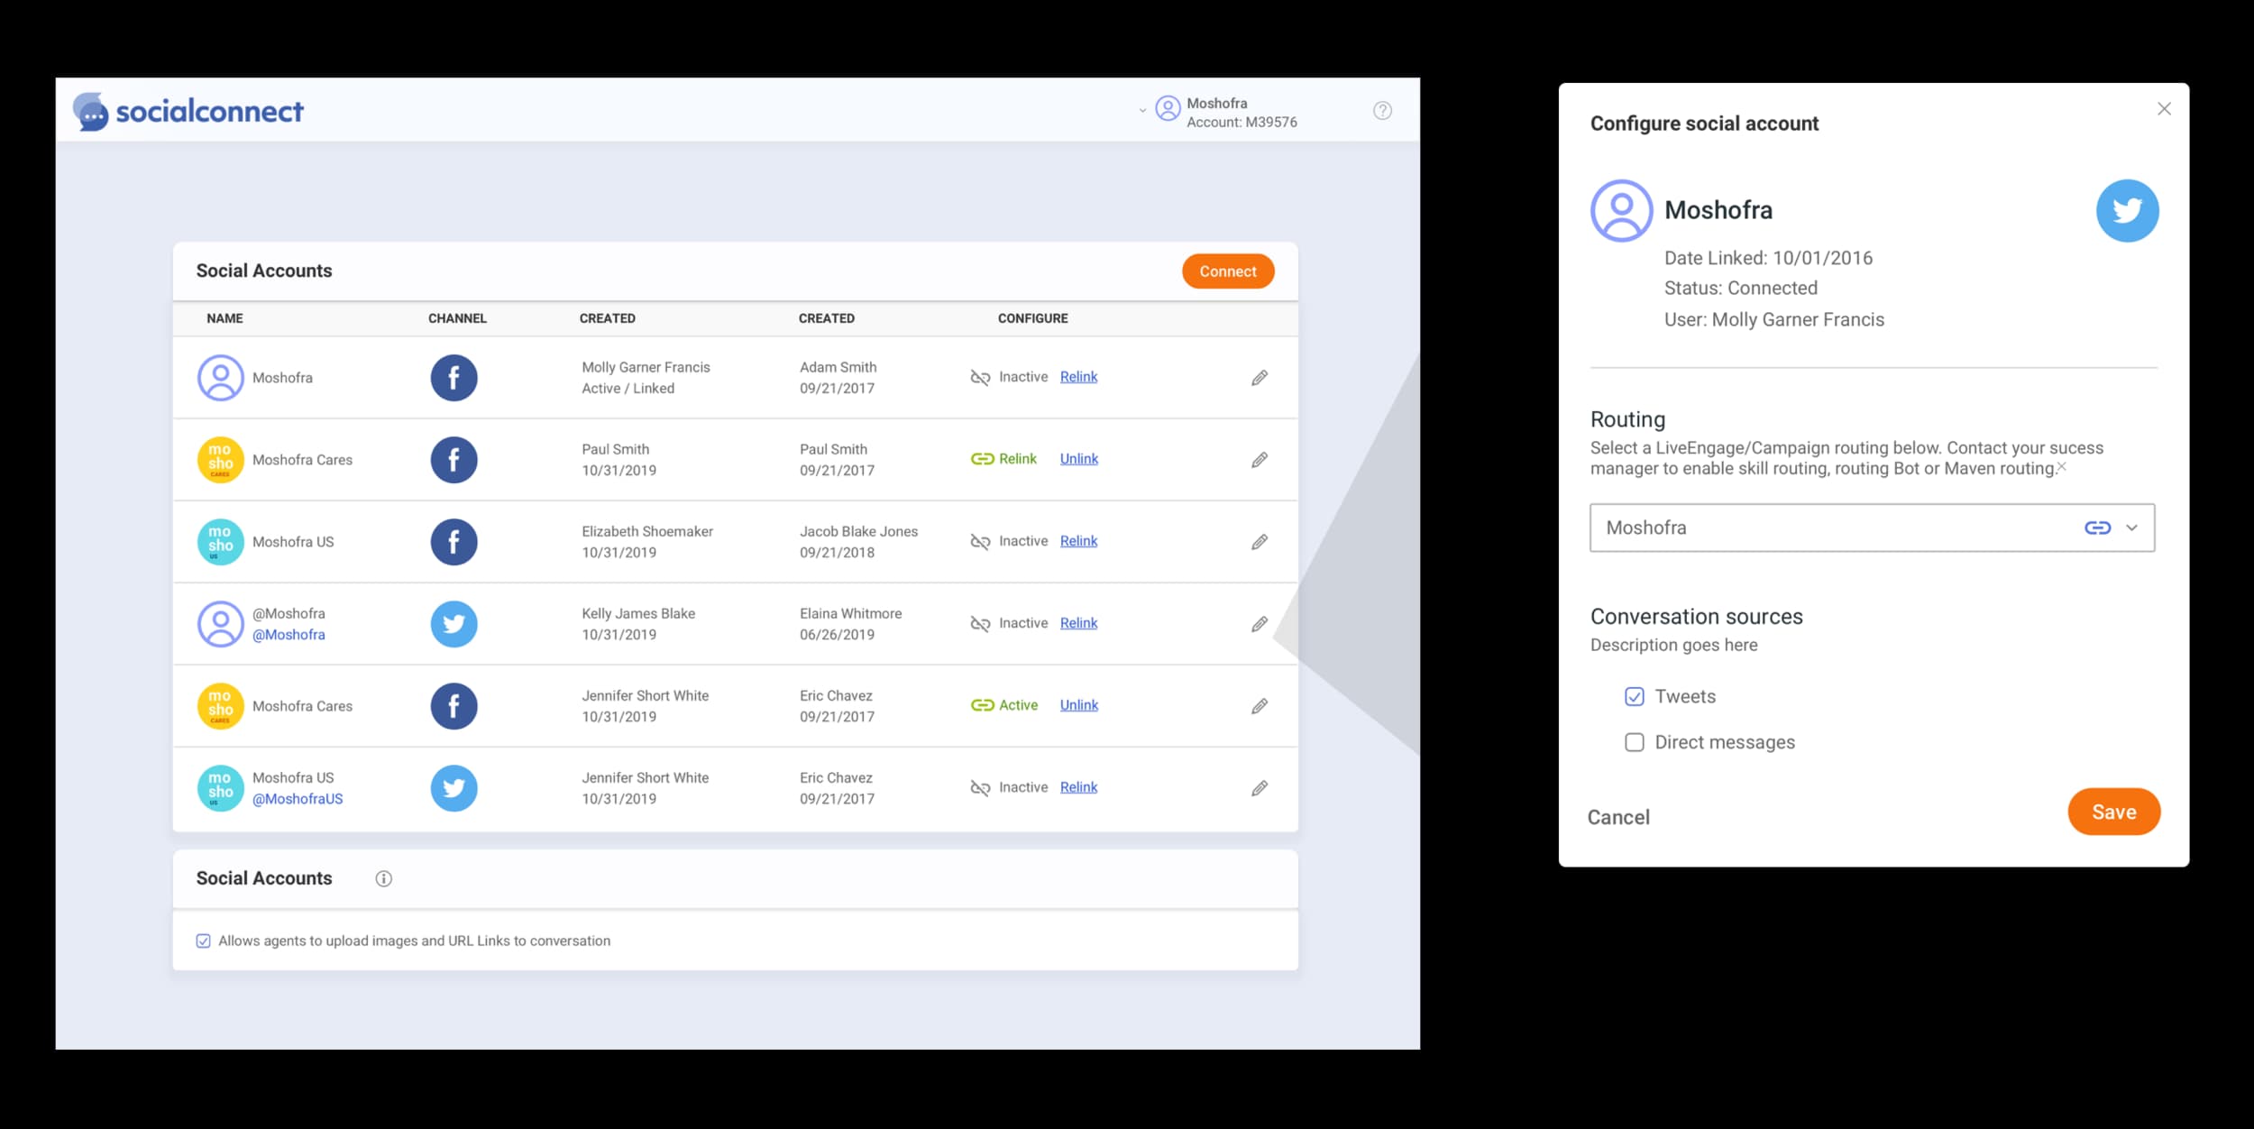
Task: Click pencil icon for @Moshofra Twitter row
Action: 1260,624
